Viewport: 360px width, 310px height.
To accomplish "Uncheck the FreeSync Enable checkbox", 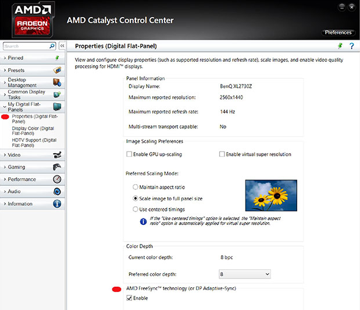I will pyautogui.click(x=129, y=298).
